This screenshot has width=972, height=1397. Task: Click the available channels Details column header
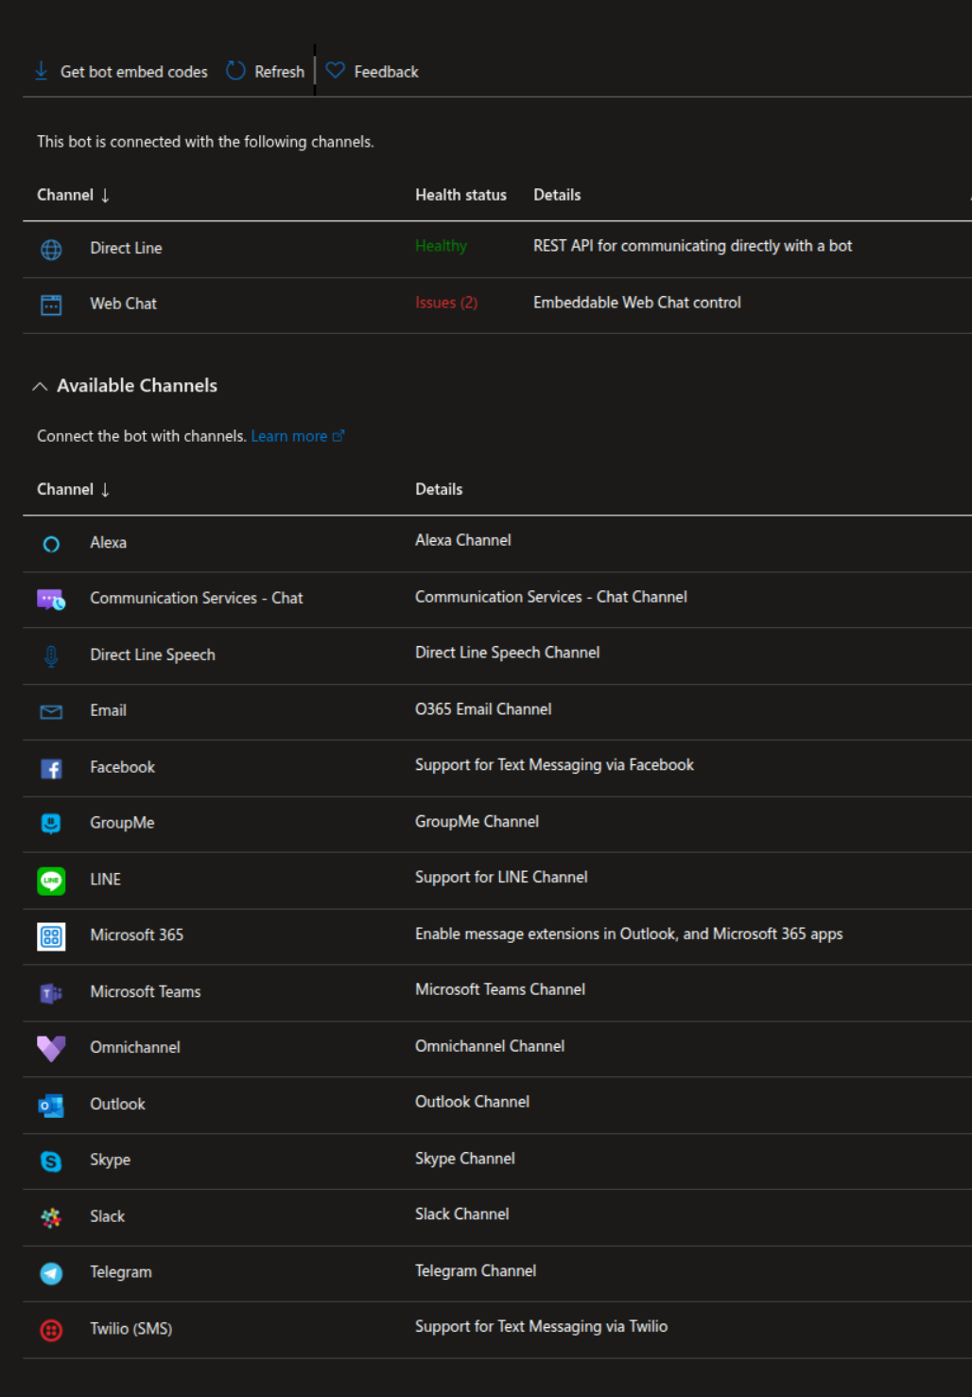click(439, 489)
